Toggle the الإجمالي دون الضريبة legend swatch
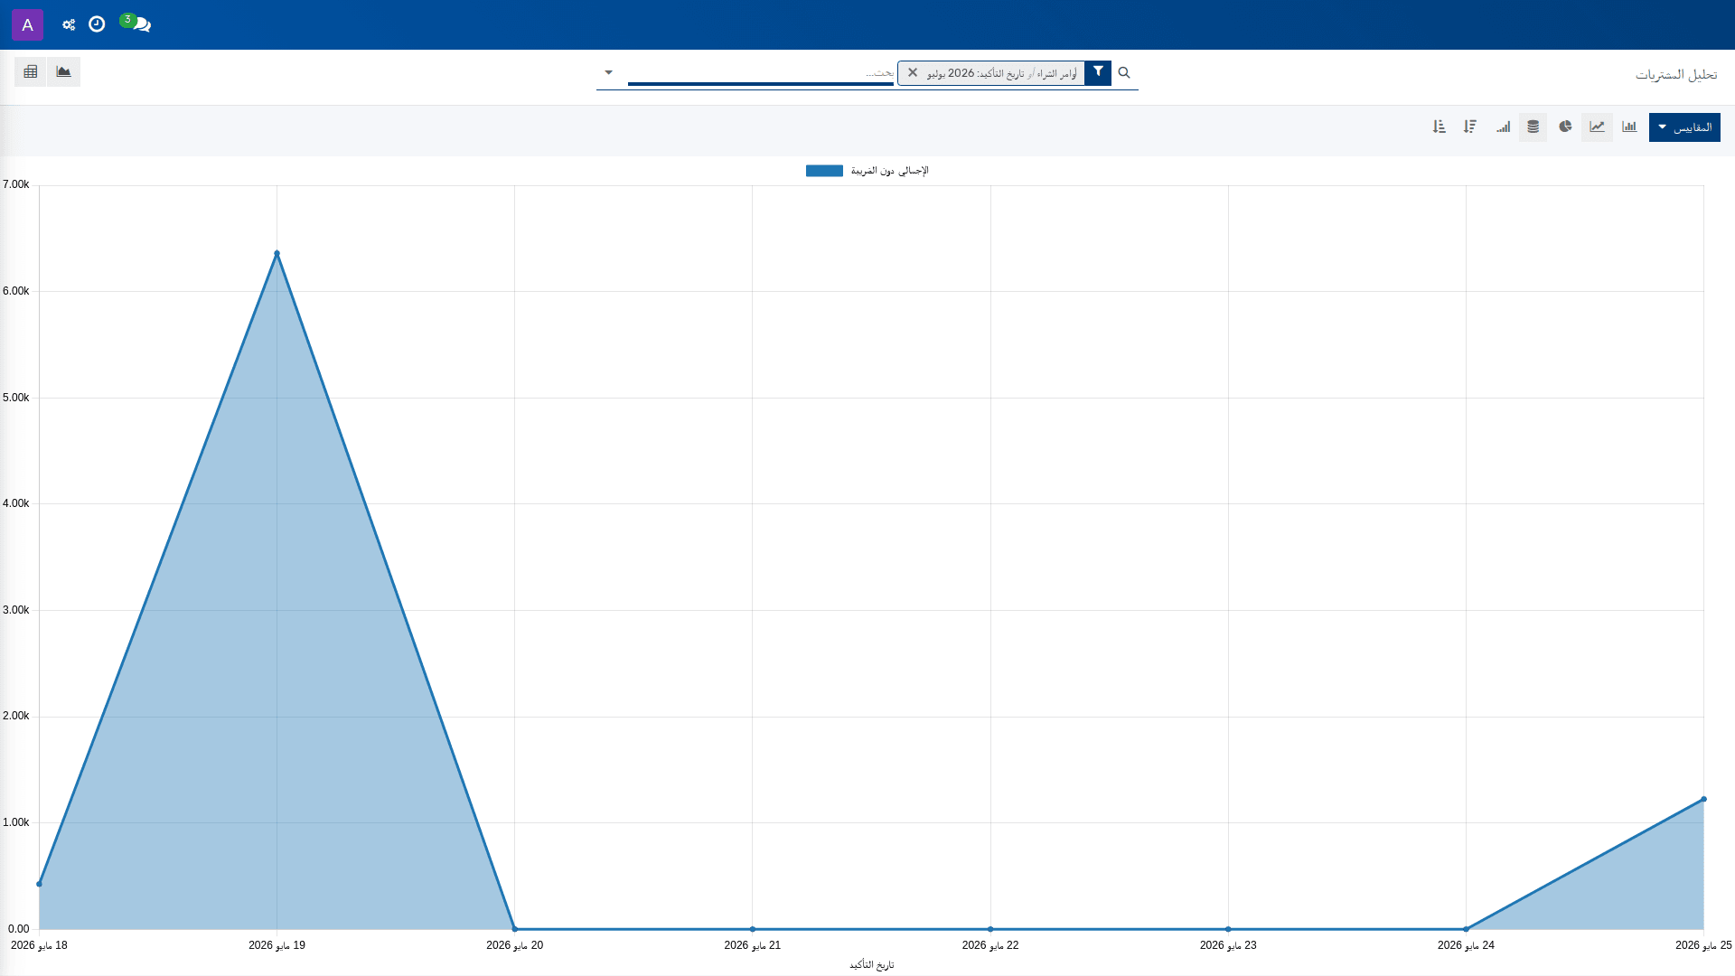This screenshot has height=976, width=1735. click(824, 171)
